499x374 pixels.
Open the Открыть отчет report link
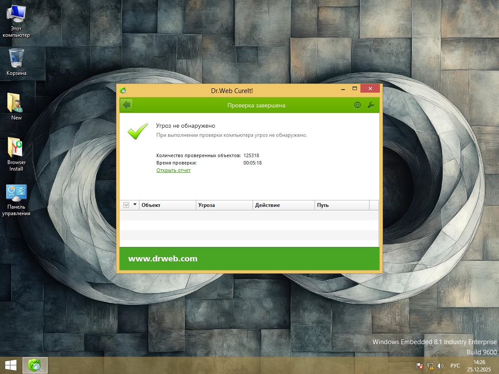coord(173,170)
